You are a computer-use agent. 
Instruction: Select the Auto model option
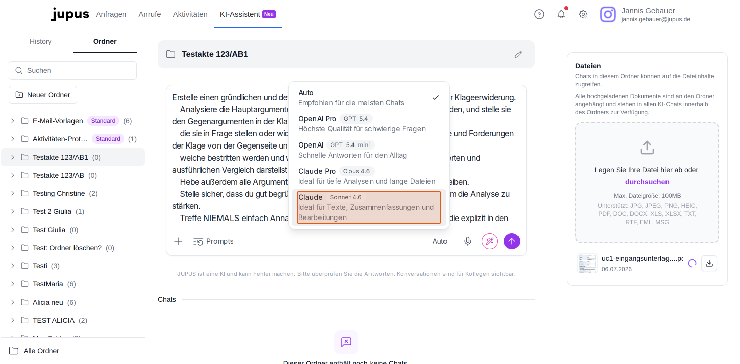pyautogui.click(x=369, y=98)
